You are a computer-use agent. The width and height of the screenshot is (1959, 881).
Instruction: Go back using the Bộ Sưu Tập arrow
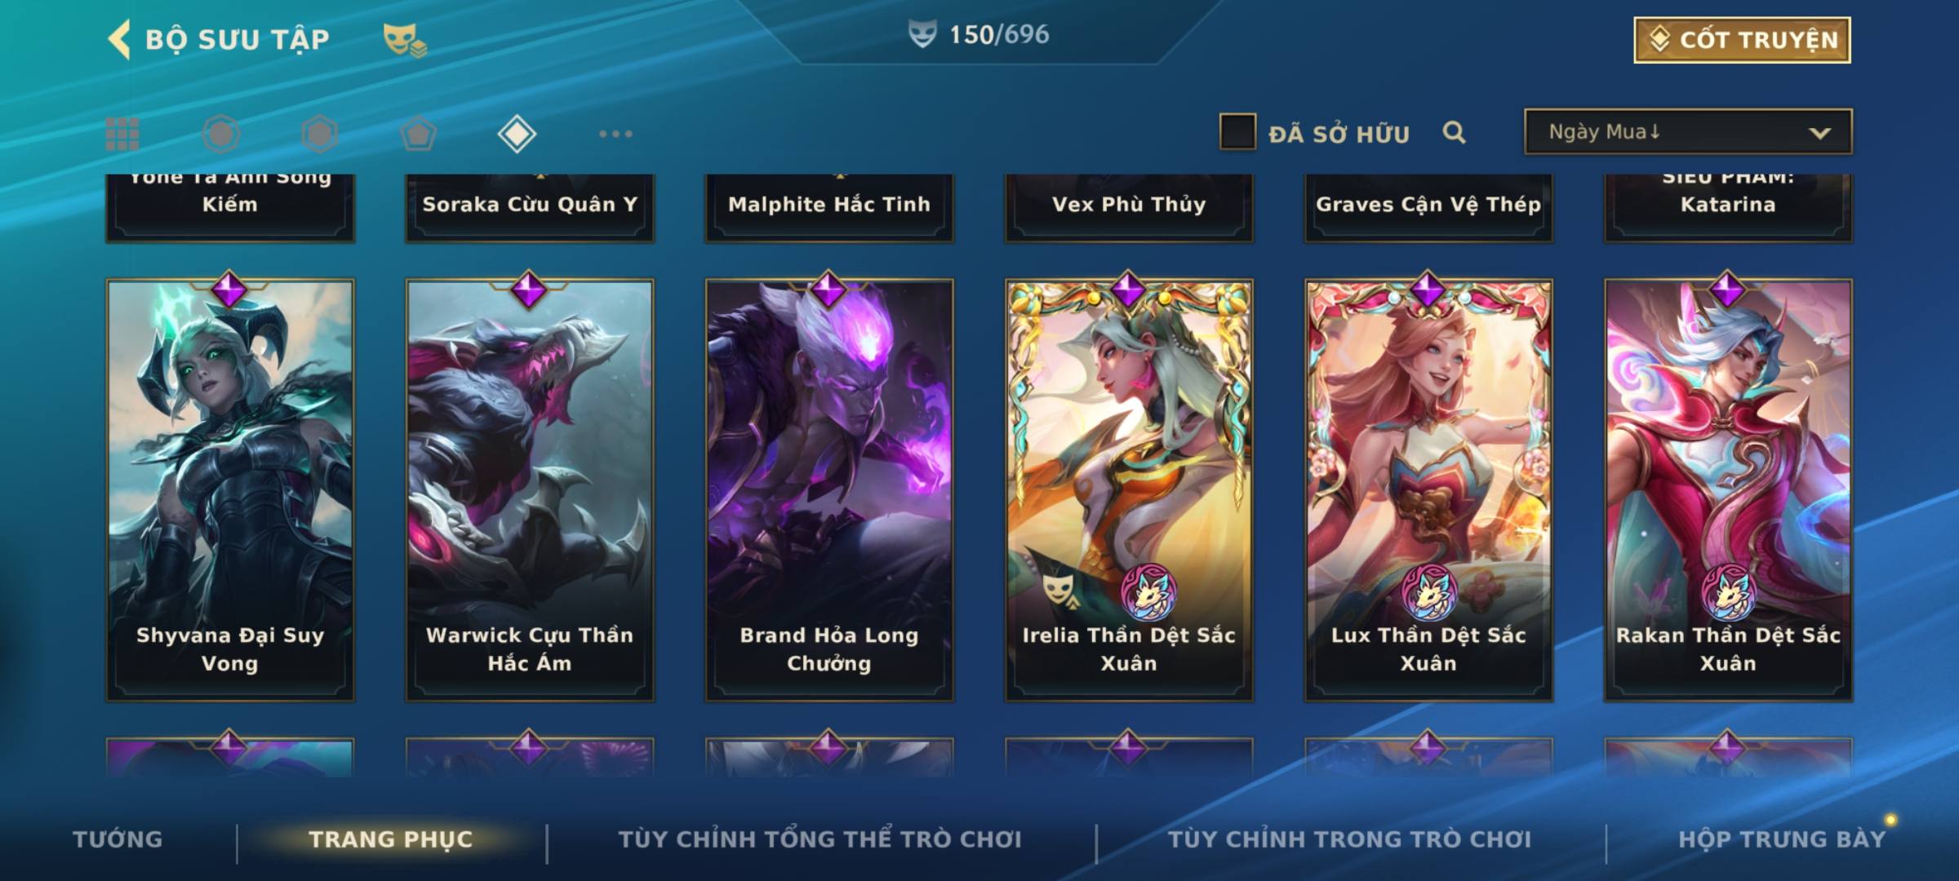(120, 39)
